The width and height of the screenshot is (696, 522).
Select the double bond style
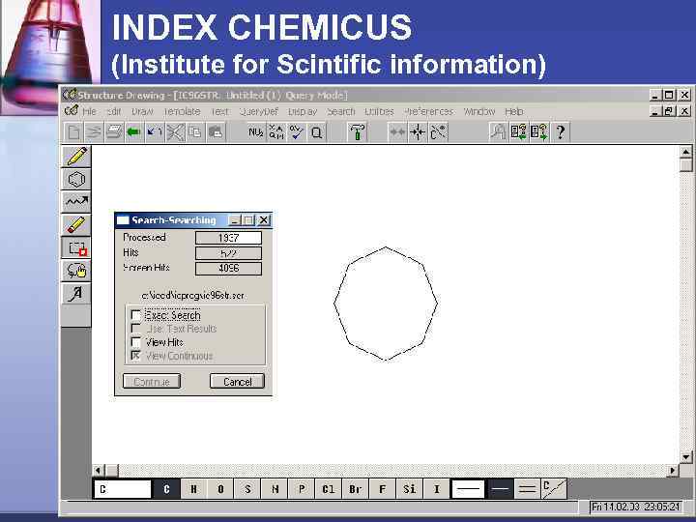(527, 489)
